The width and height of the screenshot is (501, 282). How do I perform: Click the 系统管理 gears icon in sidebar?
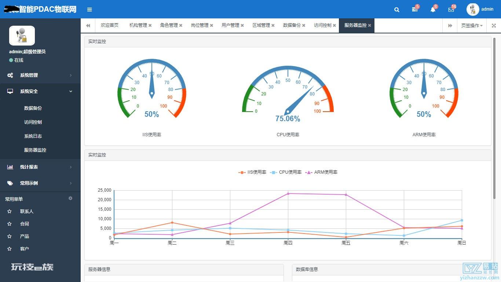point(10,75)
